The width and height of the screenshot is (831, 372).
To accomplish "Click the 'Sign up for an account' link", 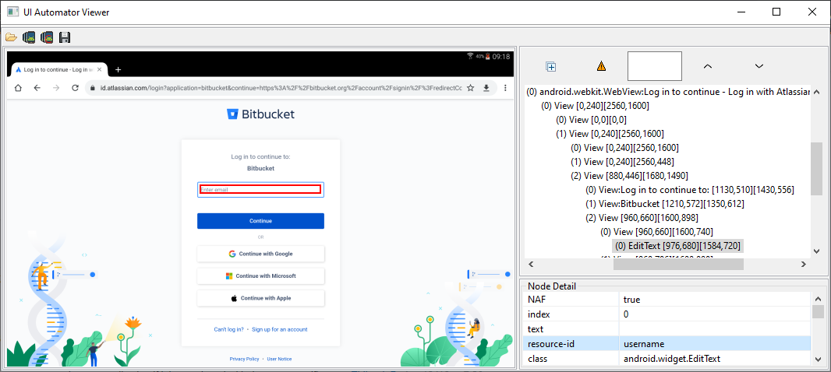I will point(279,330).
